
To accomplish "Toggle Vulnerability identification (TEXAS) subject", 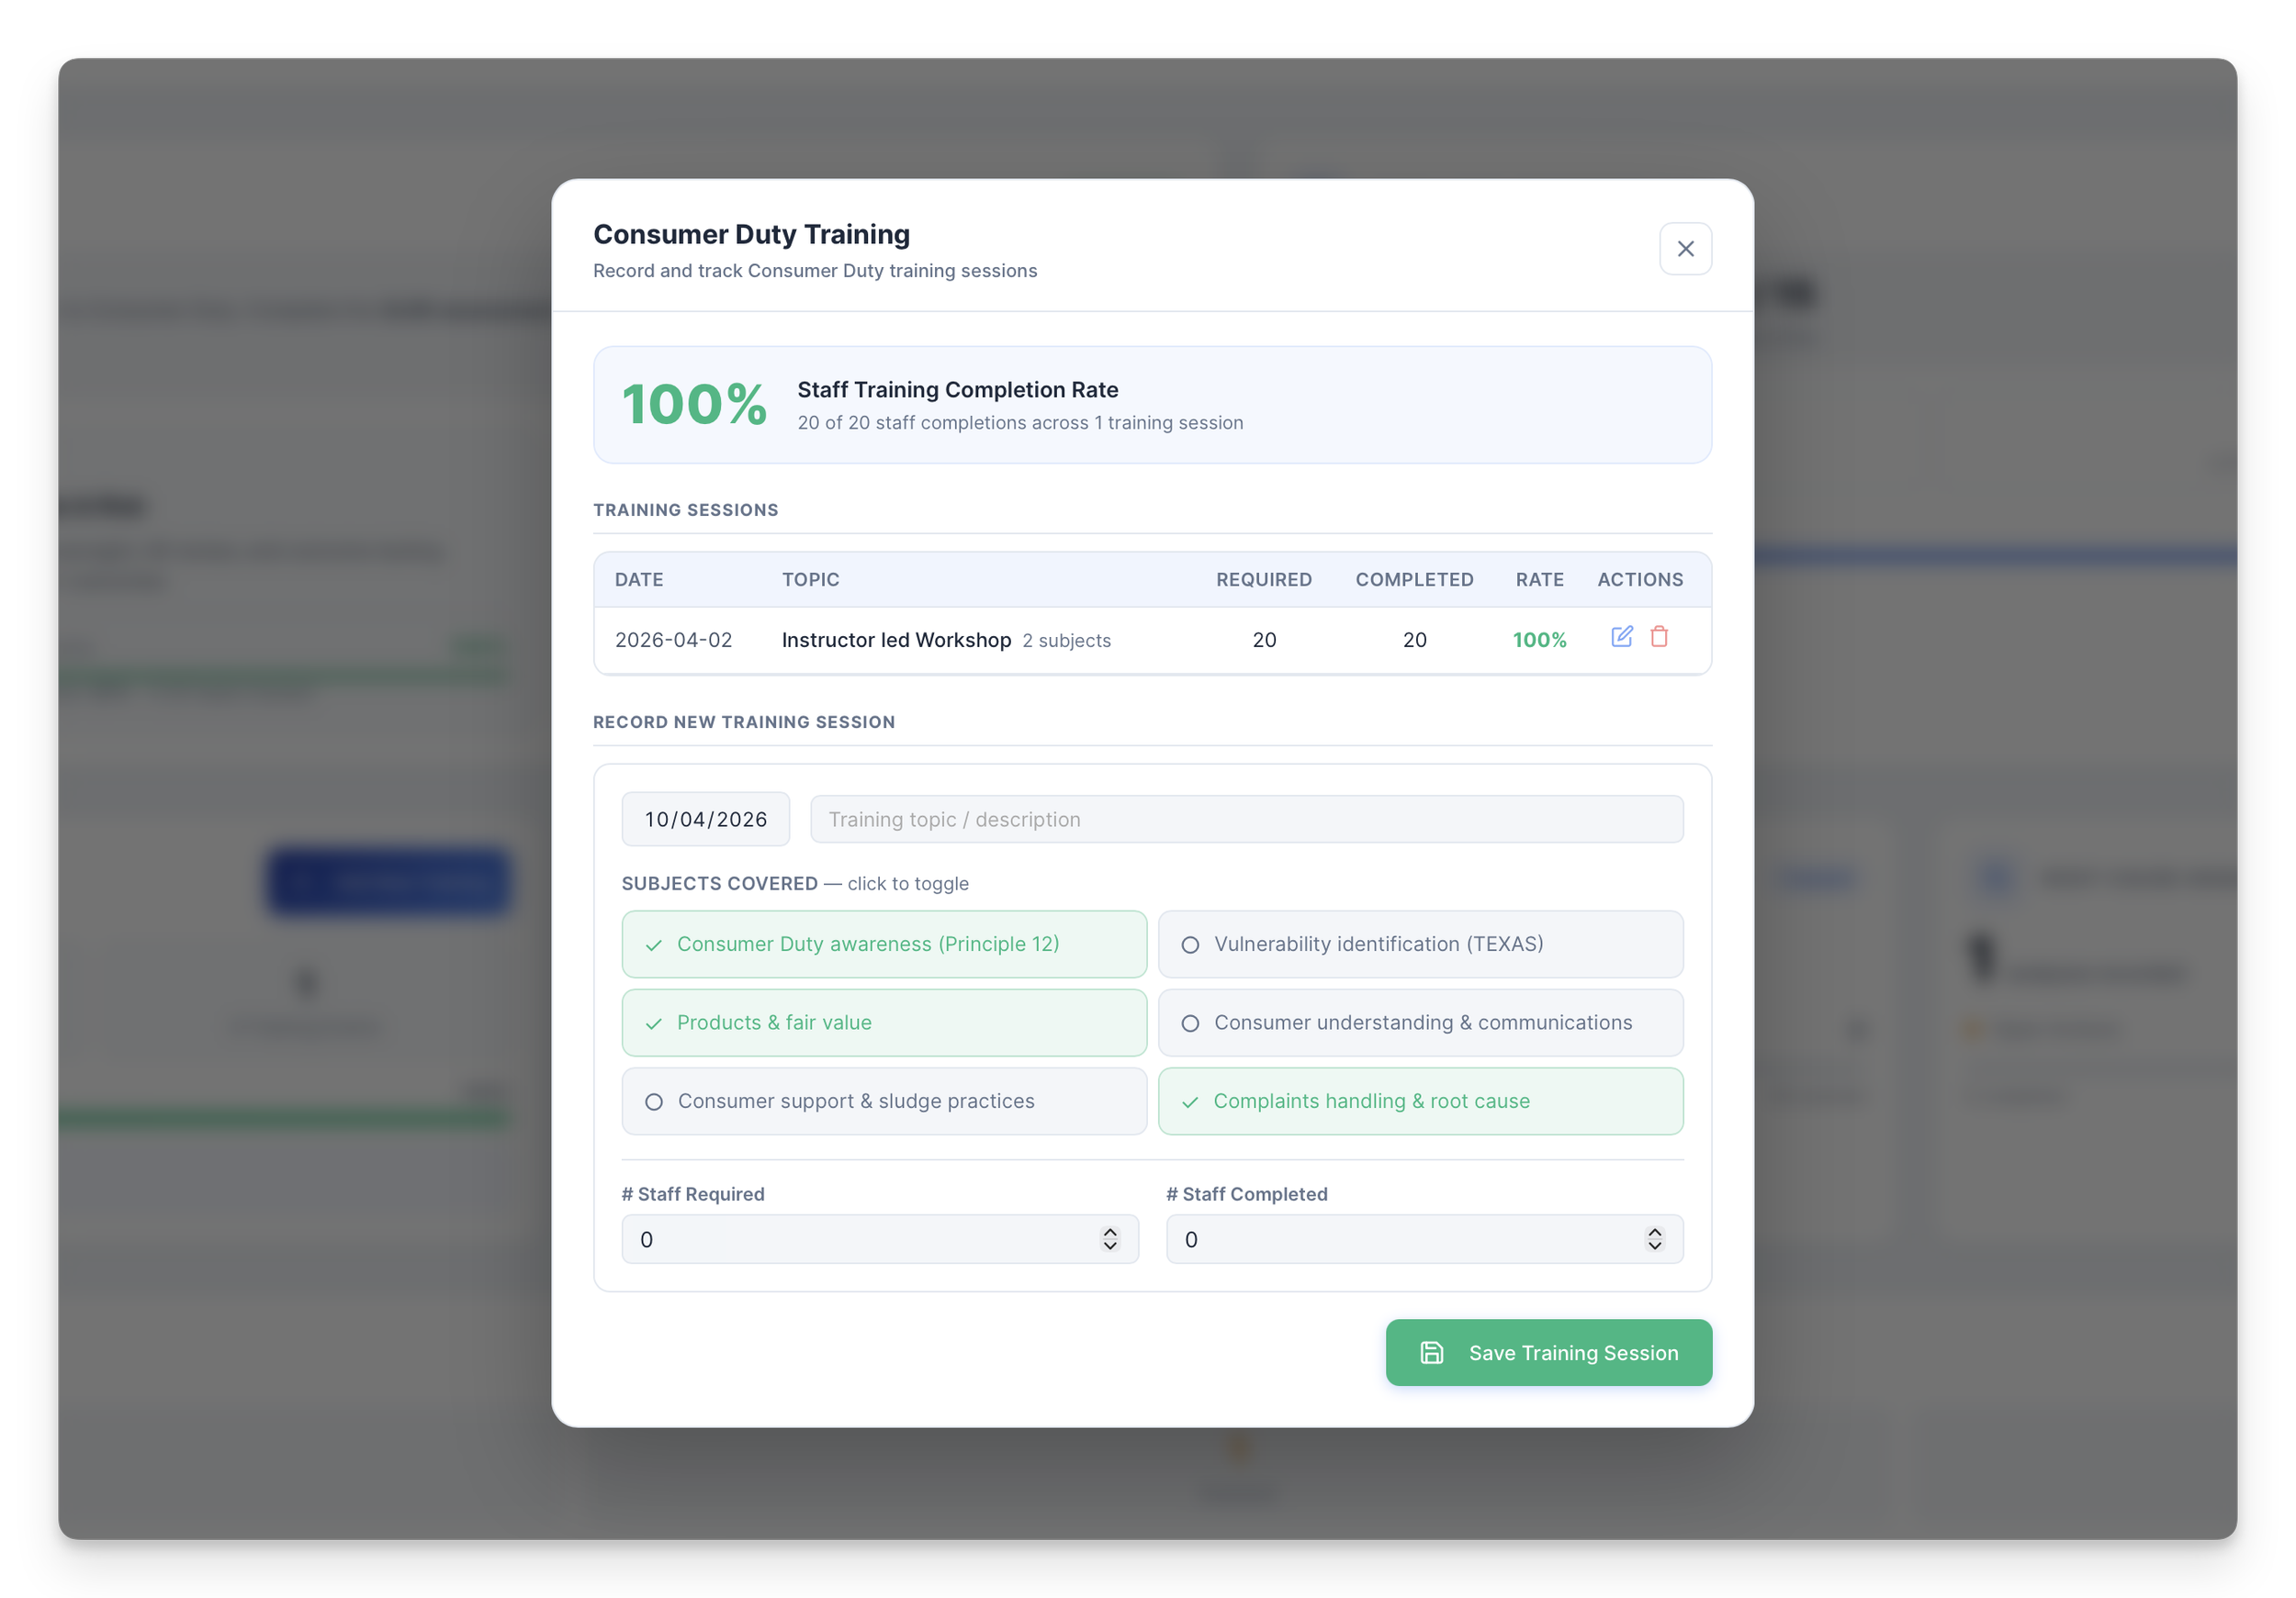I will [x=1420, y=944].
